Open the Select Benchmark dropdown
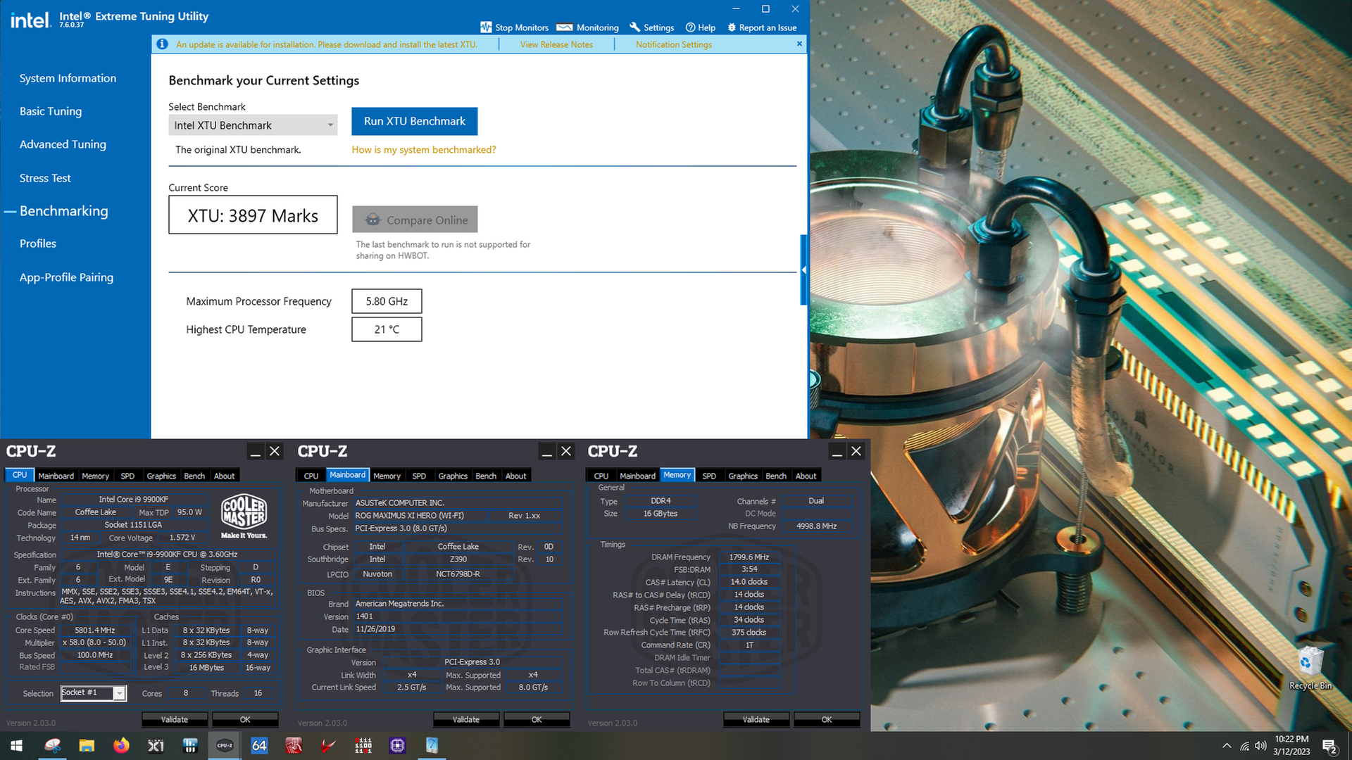1352x760 pixels. [253, 125]
